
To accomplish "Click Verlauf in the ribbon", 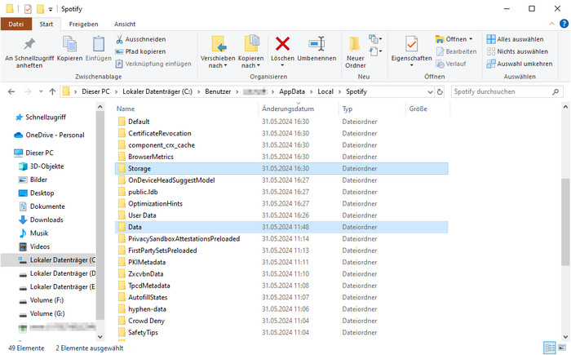I will (x=451, y=64).
